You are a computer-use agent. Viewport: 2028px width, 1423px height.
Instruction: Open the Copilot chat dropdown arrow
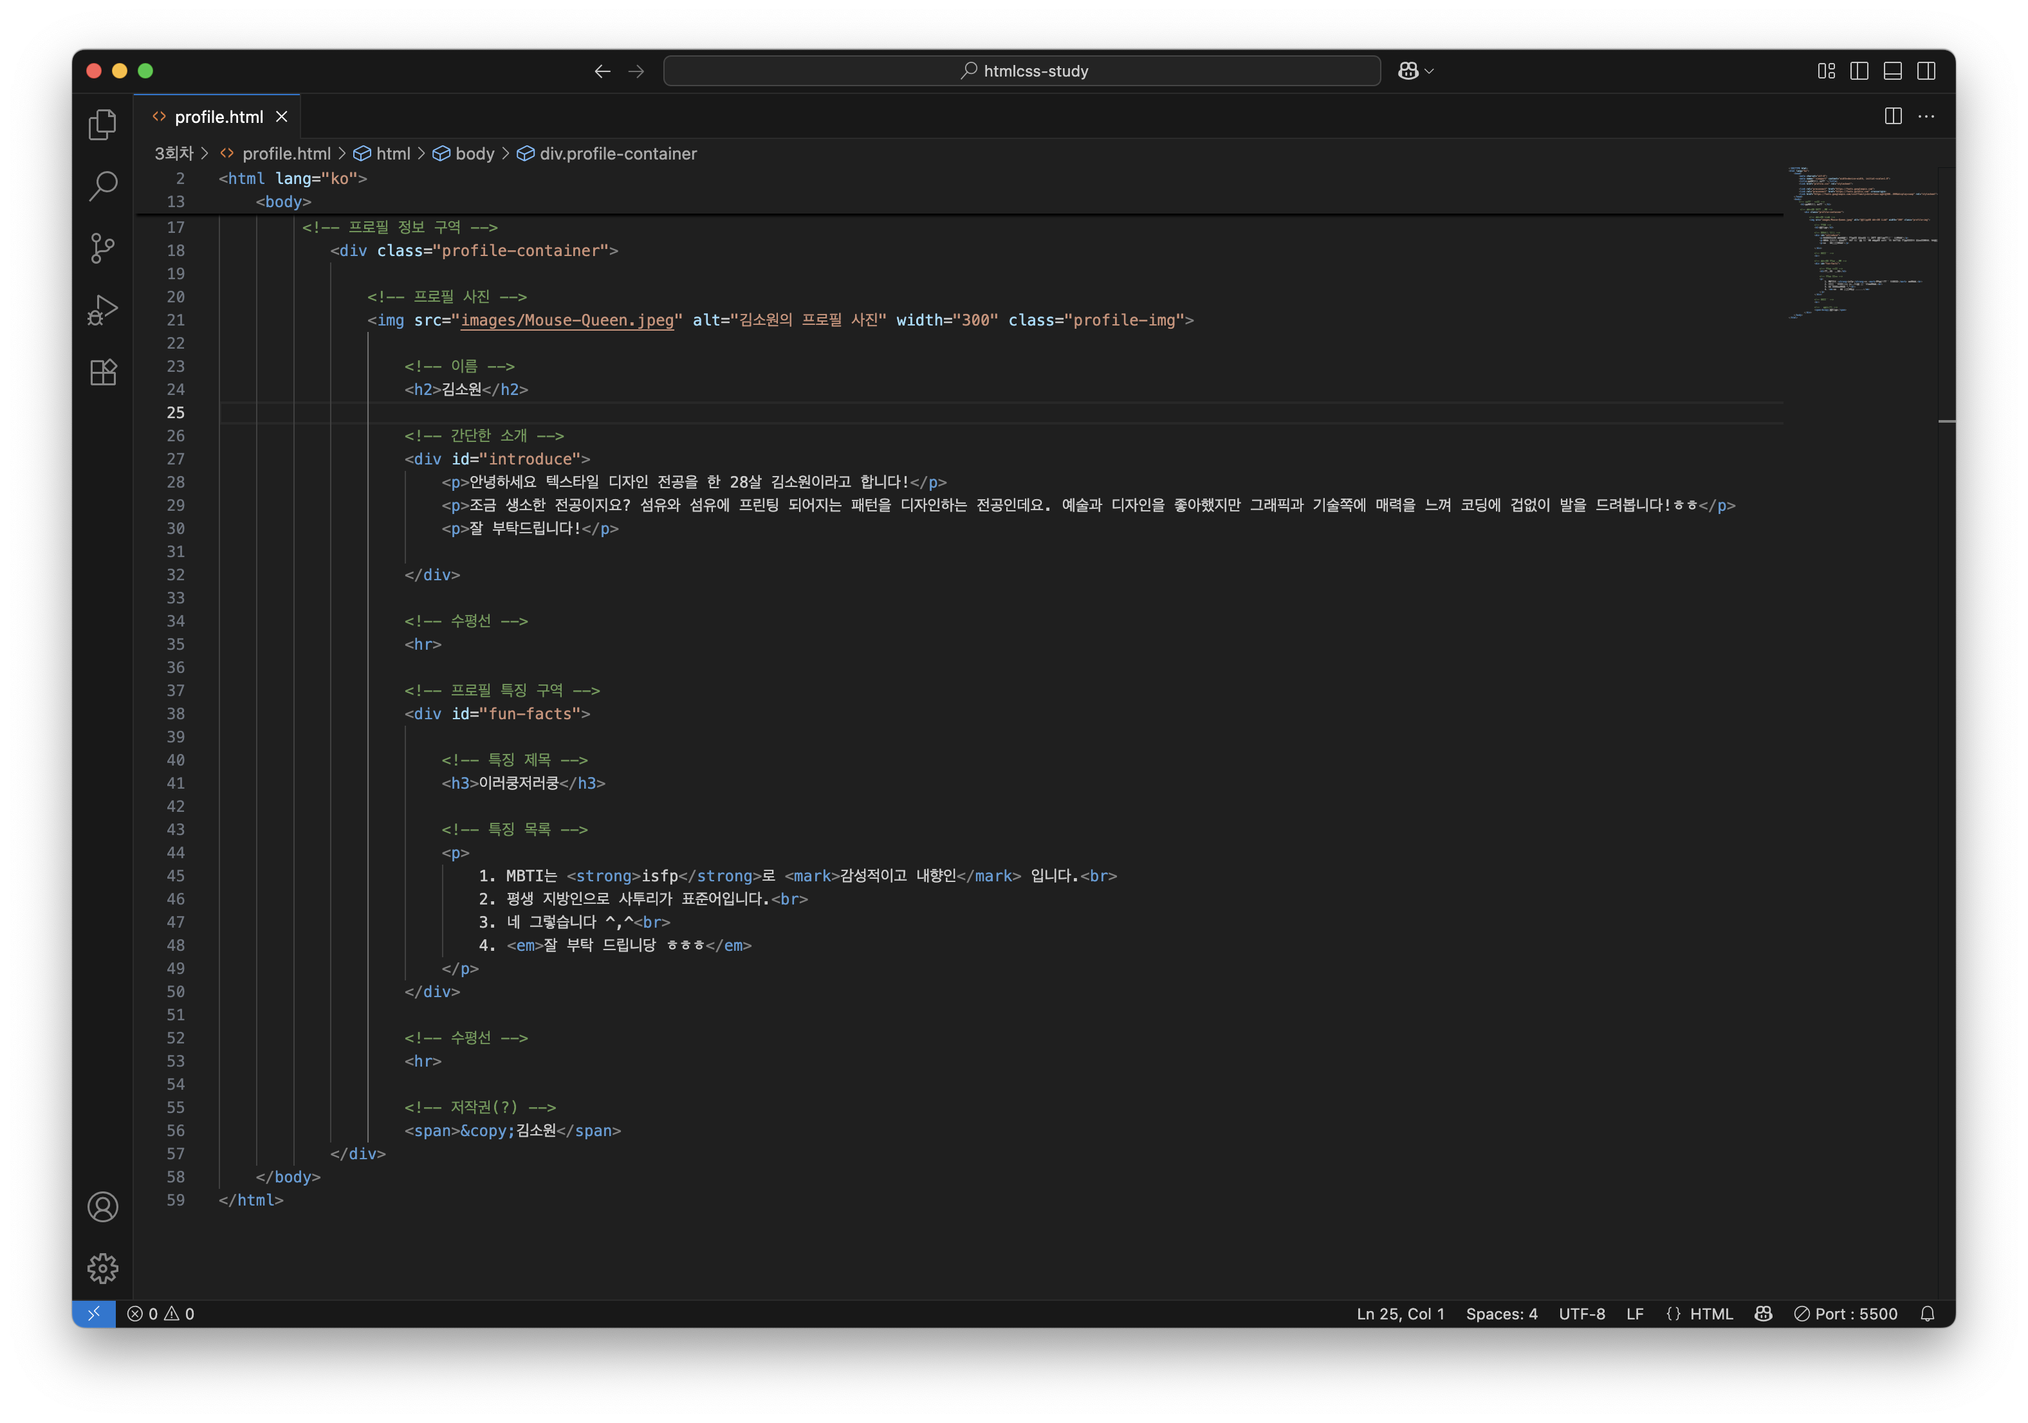click(1430, 71)
